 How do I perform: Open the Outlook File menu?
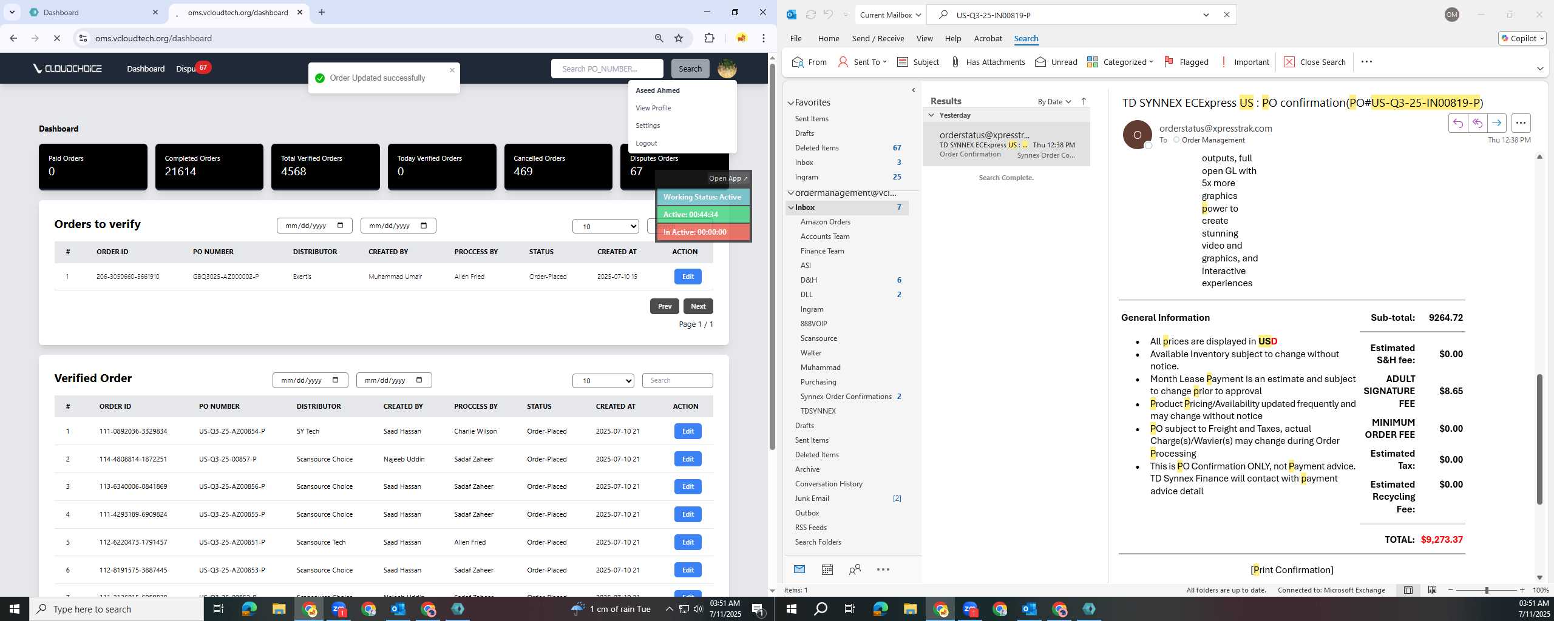pos(795,38)
